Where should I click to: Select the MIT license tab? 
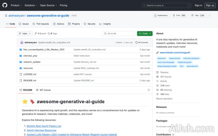click(43, 90)
